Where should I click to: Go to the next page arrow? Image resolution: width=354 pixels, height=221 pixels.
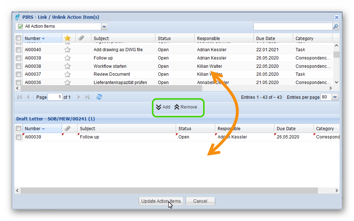(x=79, y=97)
